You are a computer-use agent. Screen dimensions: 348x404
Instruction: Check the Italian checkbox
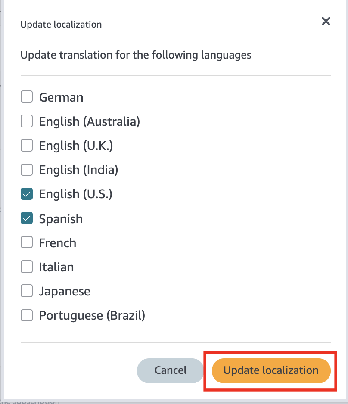click(26, 267)
